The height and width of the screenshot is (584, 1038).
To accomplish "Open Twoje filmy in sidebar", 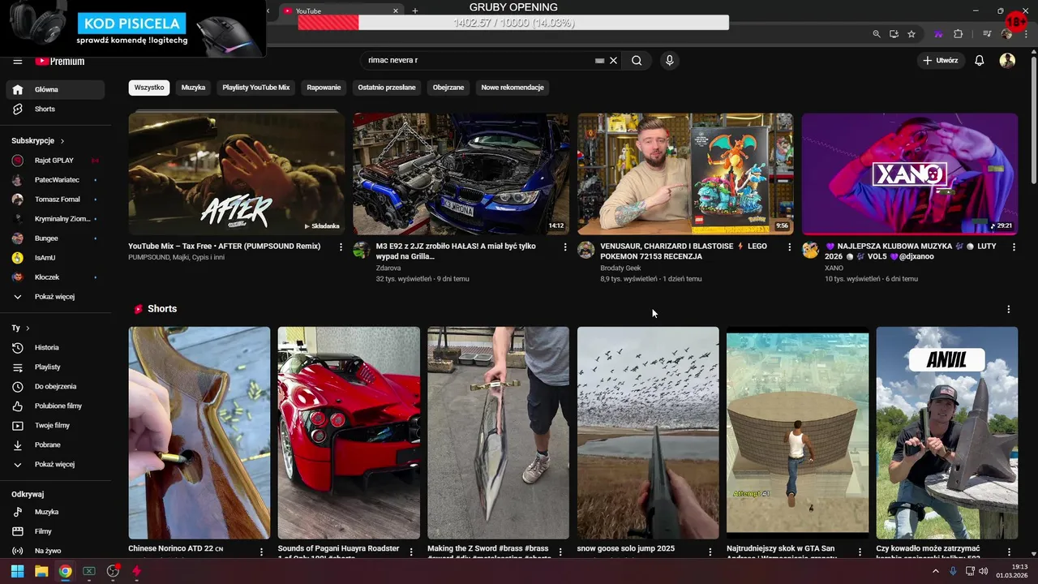I will pos(55,425).
